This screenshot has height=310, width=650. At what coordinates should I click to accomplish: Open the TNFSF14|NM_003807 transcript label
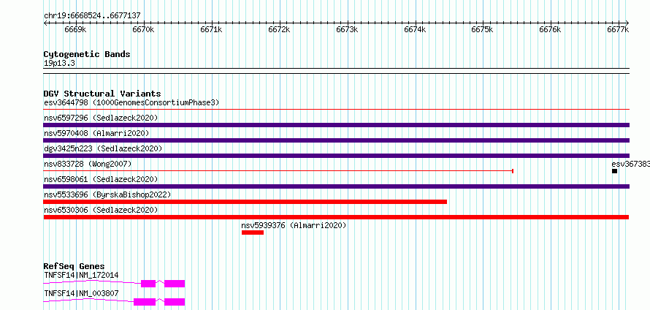click(81, 293)
